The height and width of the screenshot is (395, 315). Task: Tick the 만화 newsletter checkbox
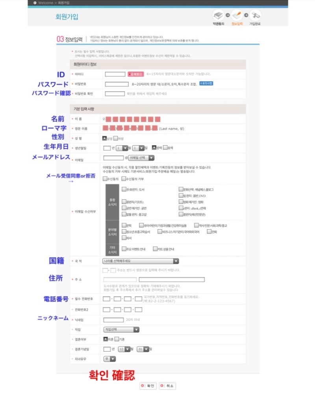pyautogui.click(x=209, y=231)
